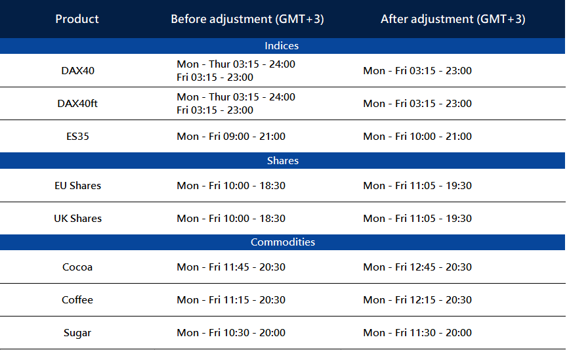
Task: Click the Cocoa product cell
Action: pyautogui.click(x=77, y=267)
